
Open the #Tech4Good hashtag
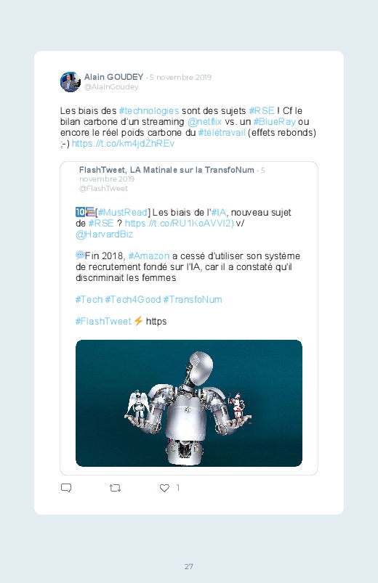(132, 299)
